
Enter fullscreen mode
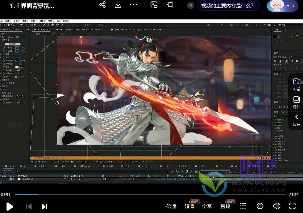coord(293,206)
